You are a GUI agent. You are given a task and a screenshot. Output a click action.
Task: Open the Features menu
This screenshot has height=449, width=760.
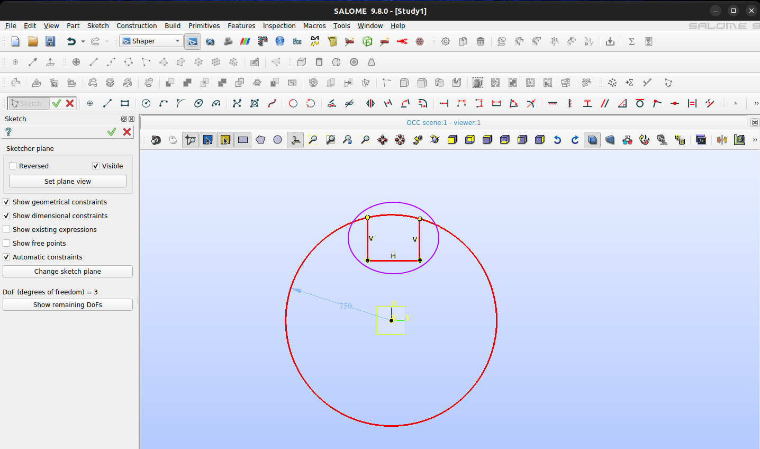point(241,25)
